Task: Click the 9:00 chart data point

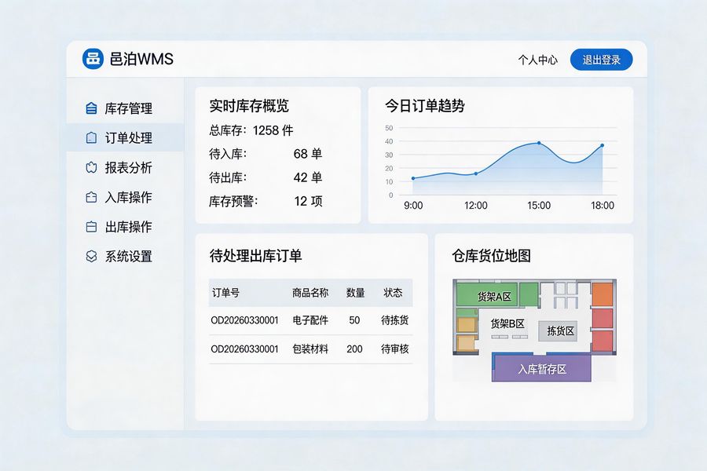Action: point(413,178)
